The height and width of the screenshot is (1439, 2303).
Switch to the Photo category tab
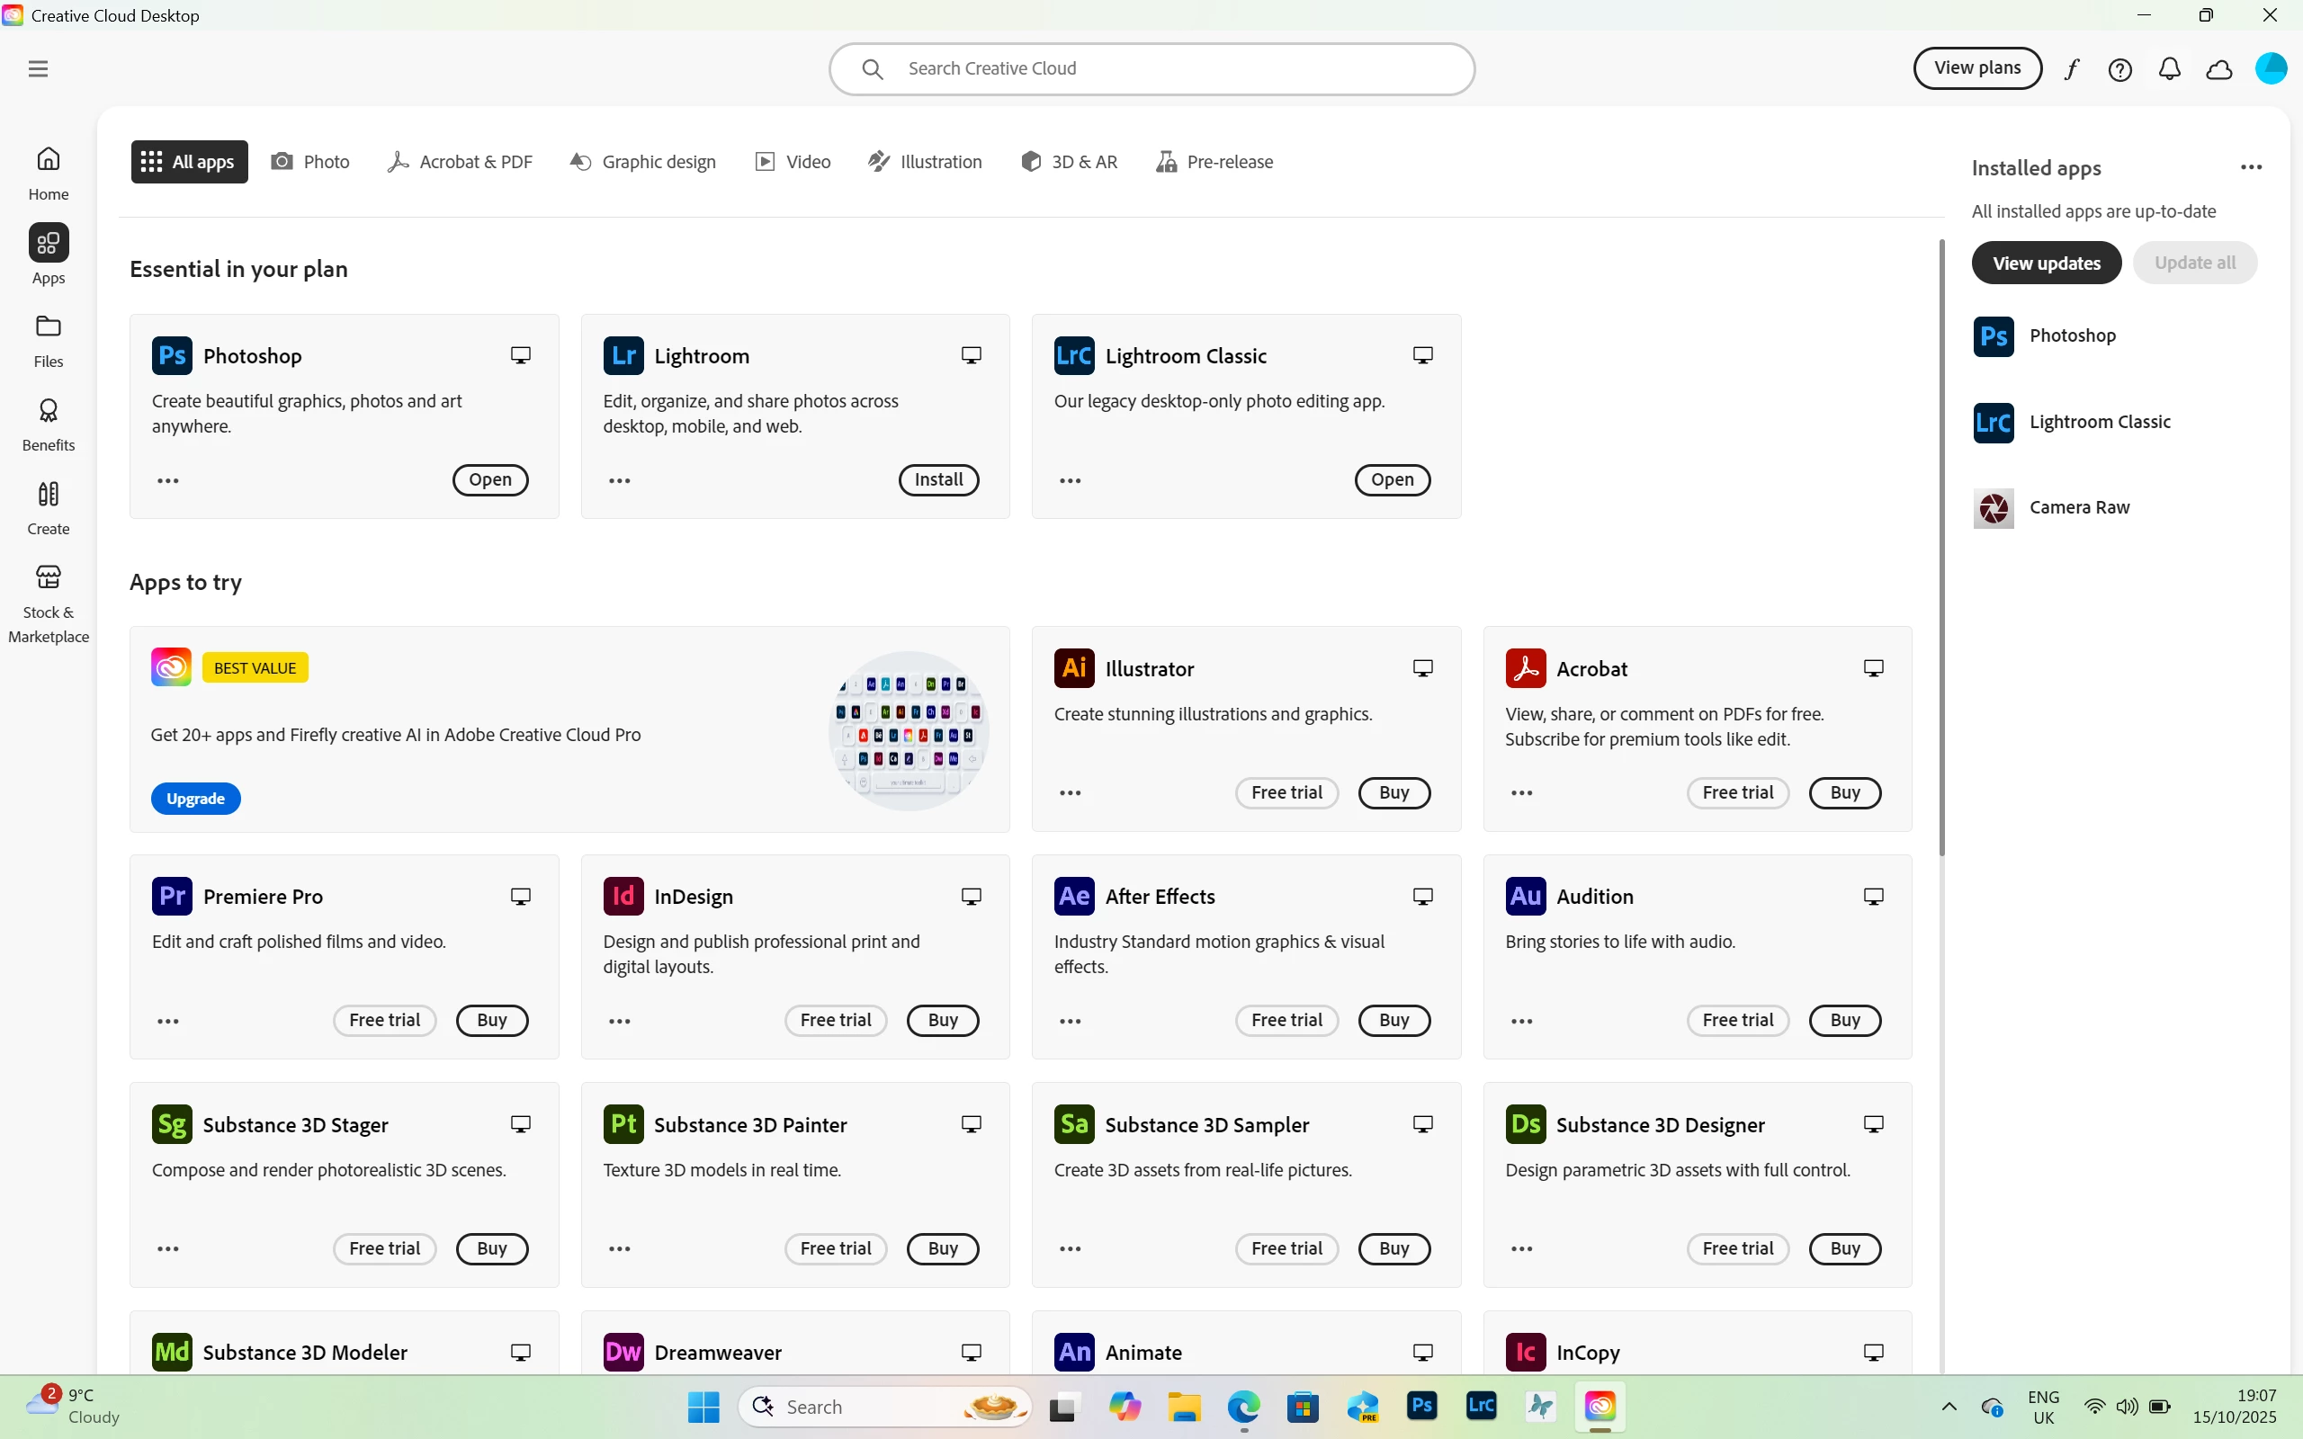tap(310, 162)
